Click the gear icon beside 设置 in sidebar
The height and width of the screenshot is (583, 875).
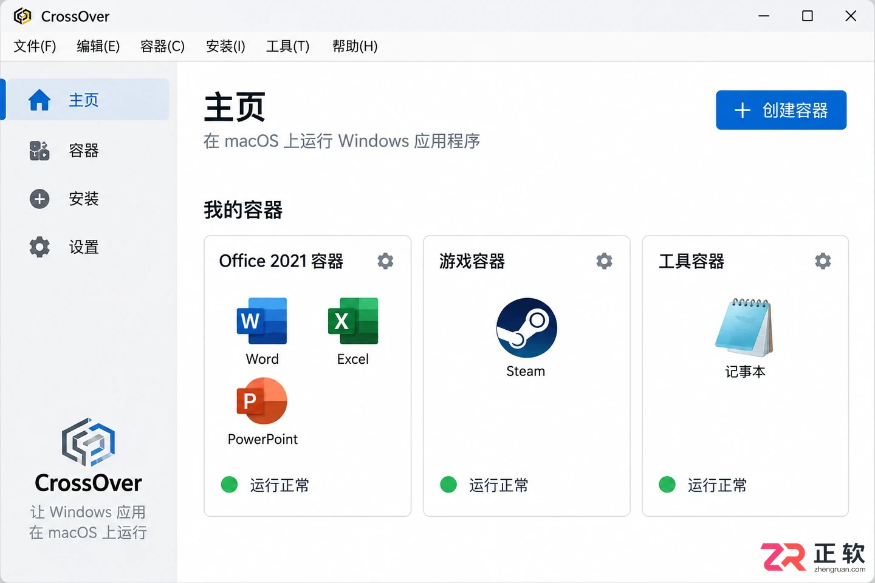[x=39, y=247]
